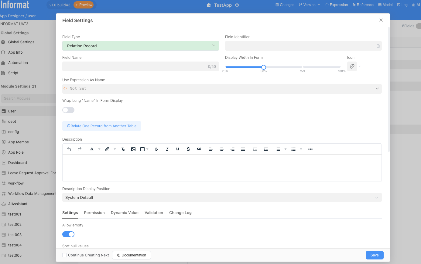The image size is (421, 264).
Task: Insert an image into description
Action: 133,149
